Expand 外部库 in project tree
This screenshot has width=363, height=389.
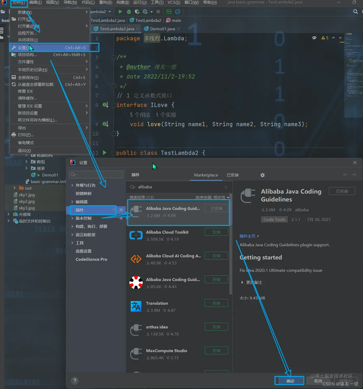(8, 214)
